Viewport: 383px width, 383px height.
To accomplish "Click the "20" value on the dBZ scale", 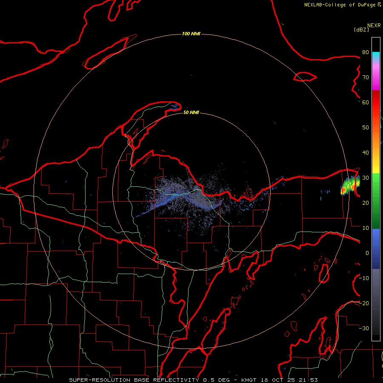I will [366, 203].
